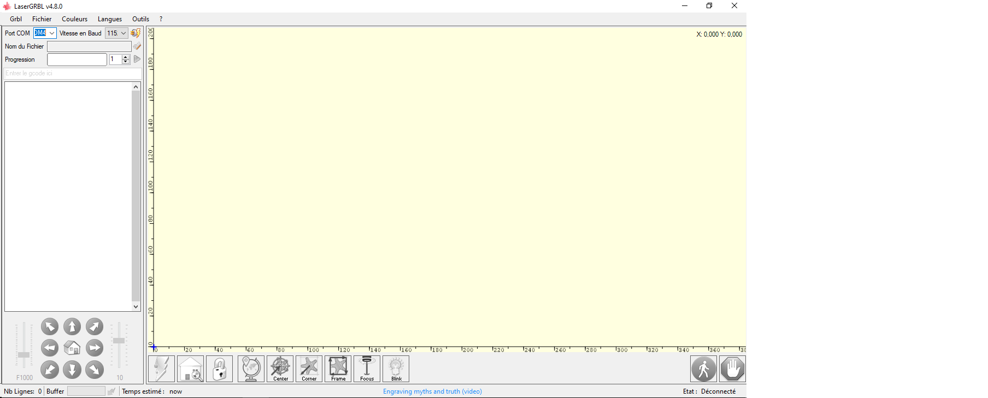Open the Port COM dropdown
Image resolution: width=988 pixels, height=398 pixels.
[x=52, y=33]
